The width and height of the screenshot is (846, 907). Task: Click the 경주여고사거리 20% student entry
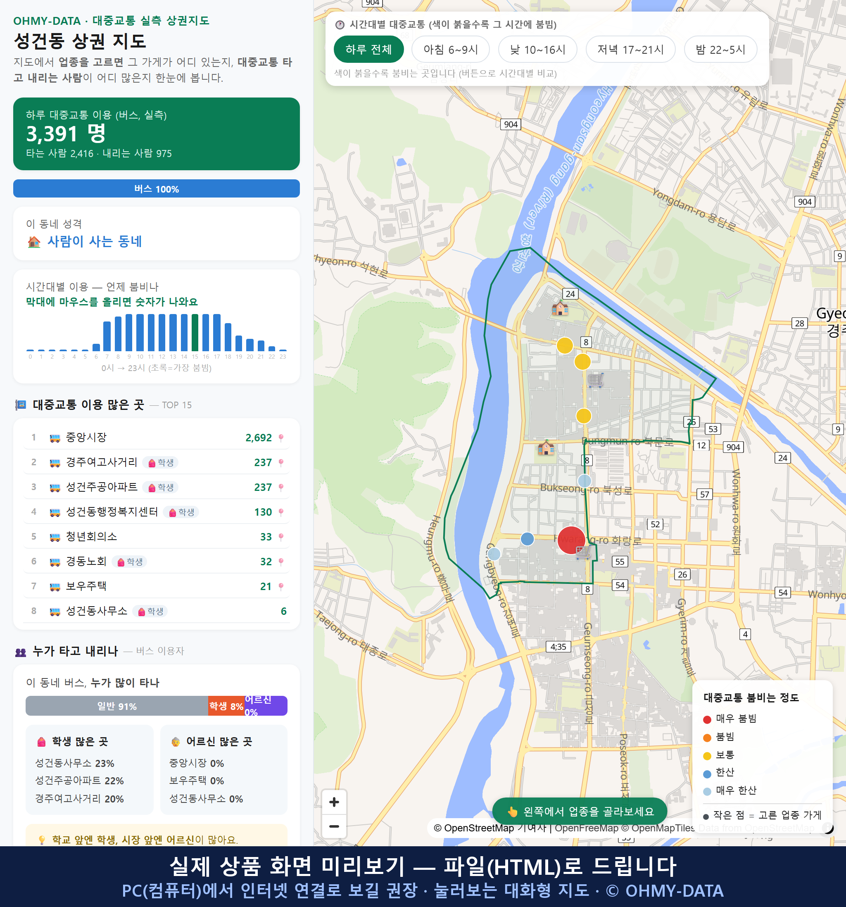[x=79, y=799]
